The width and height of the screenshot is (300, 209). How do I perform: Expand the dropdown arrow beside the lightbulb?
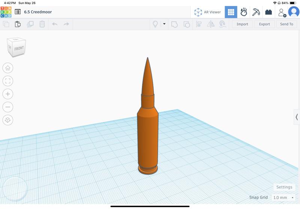click(x=164, y=24)
